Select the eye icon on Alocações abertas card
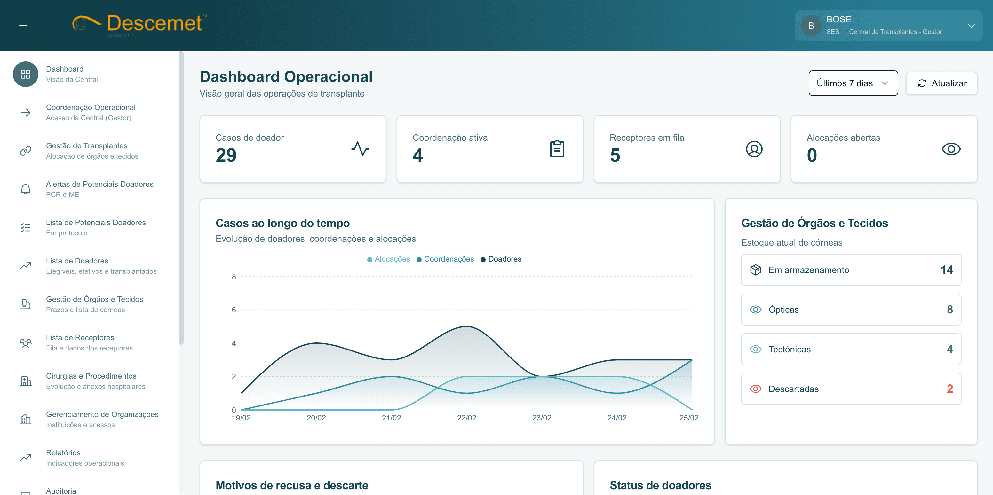 (951, 149)
